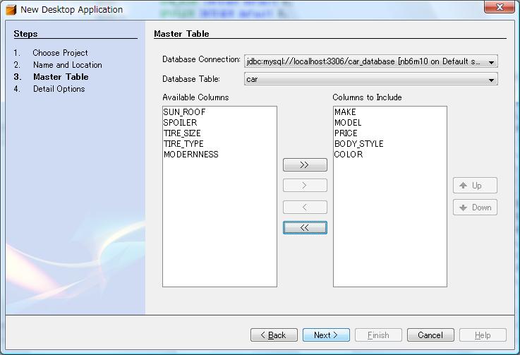
Task: Move selected column Up
Action: coord(475,186)
